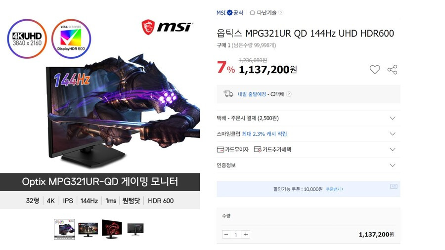The height and width of the screenshot is (250, 445).
Task: Click the 카드무이자 card icon
Action: 220,149
